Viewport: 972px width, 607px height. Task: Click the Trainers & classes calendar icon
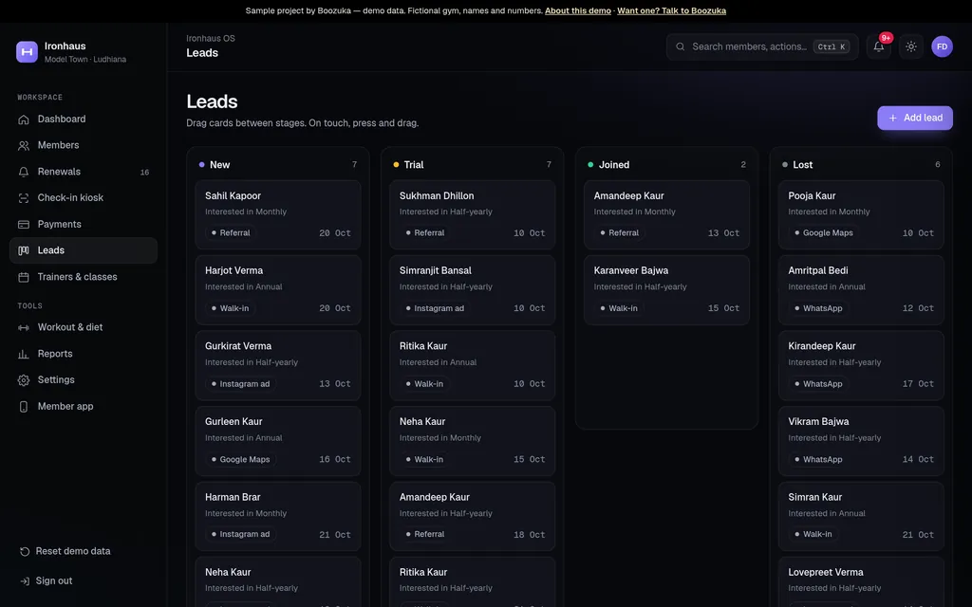[24, 277]
